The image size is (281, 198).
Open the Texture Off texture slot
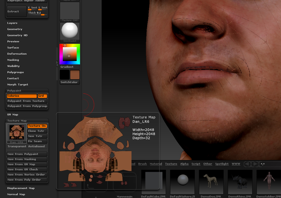click(x=70, y=12)
